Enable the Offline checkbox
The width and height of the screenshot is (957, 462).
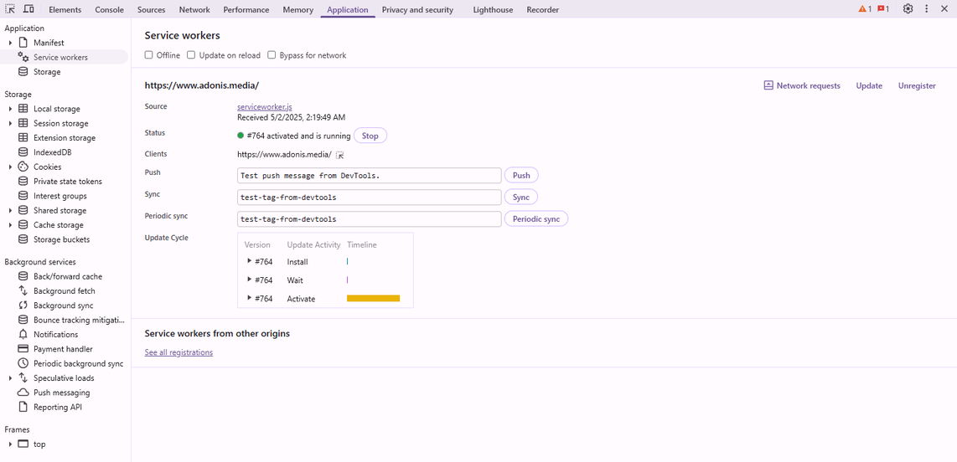[149, 55]
